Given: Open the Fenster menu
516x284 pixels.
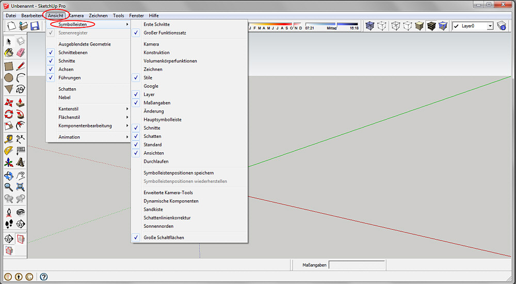Looking at the screenshot, I should 137,15.
